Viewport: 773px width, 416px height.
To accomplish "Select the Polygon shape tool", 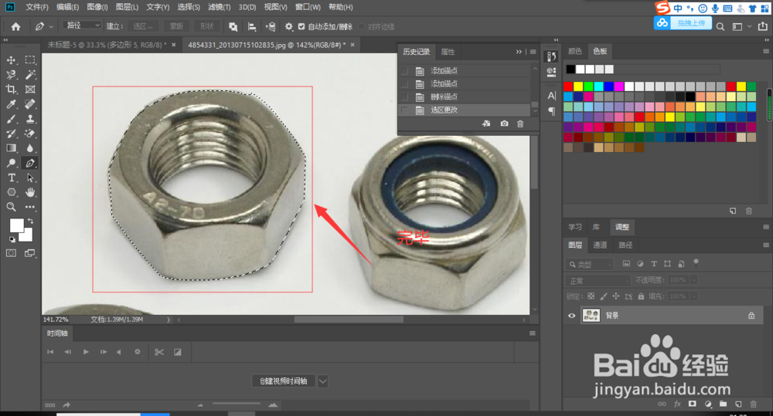I will (11, 192).
